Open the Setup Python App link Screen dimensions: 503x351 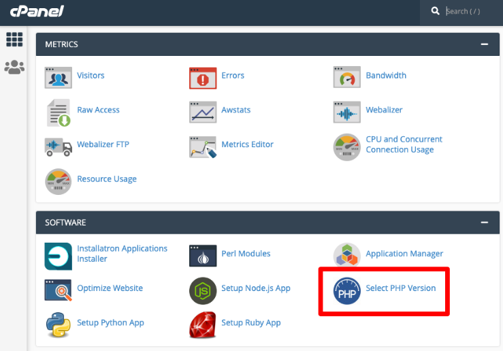coord(111,323)
